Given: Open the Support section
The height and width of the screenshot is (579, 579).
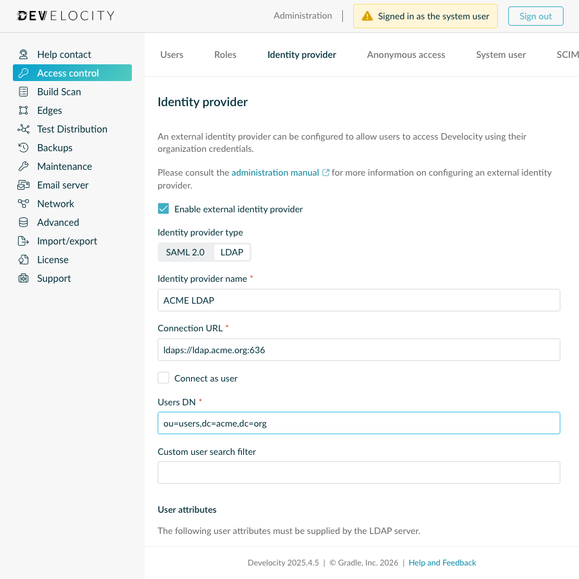Looking at the screenshot, I should pos(53,278).
